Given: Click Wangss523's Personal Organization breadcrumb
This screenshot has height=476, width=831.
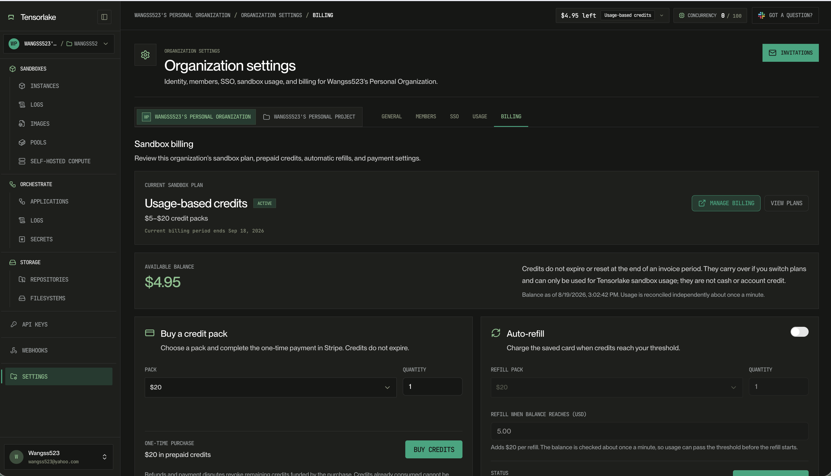Looking at the screenshot, I should [x=182, y=15].
